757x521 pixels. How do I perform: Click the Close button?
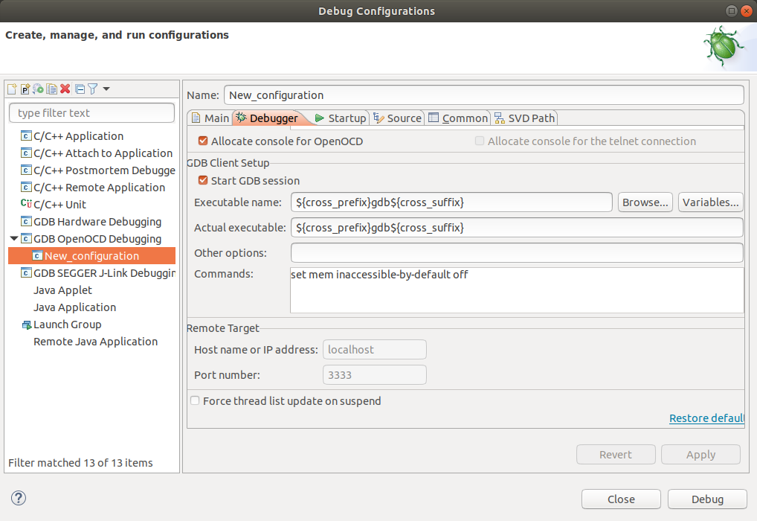click(621, 499)
